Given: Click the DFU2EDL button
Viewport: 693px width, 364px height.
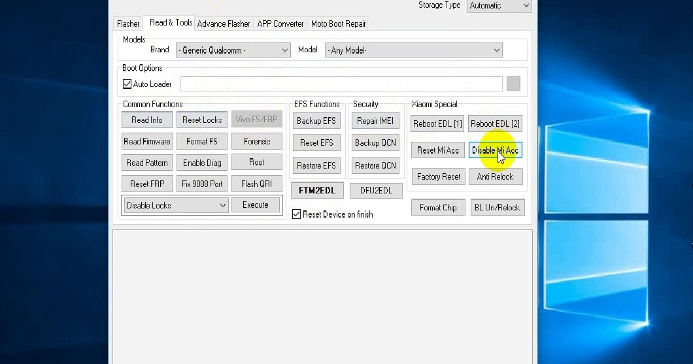Looking at the screenshot, I should (x=376, y=191).
